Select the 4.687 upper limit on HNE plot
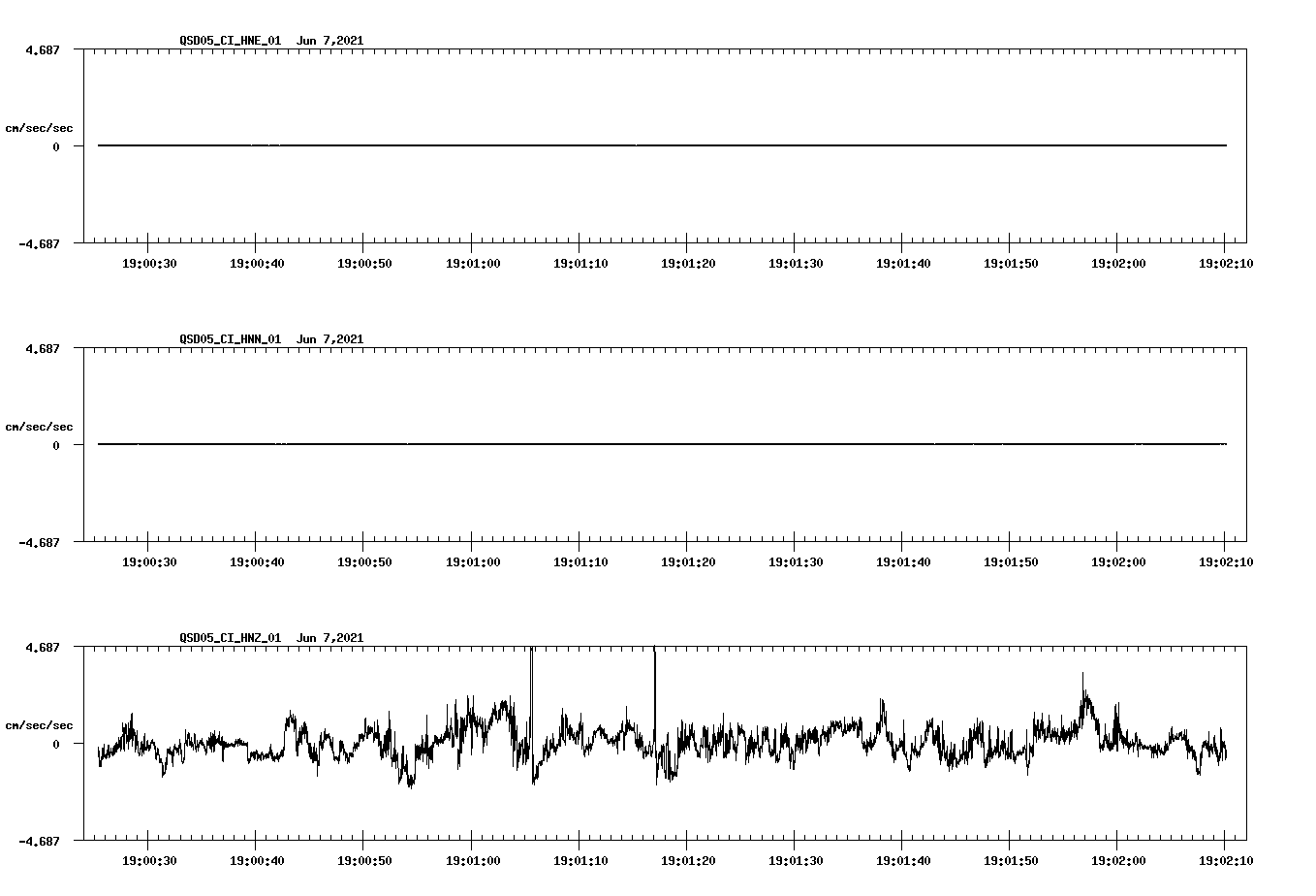The height and width of the screenshot is (896, 1316). coord(44,48)
